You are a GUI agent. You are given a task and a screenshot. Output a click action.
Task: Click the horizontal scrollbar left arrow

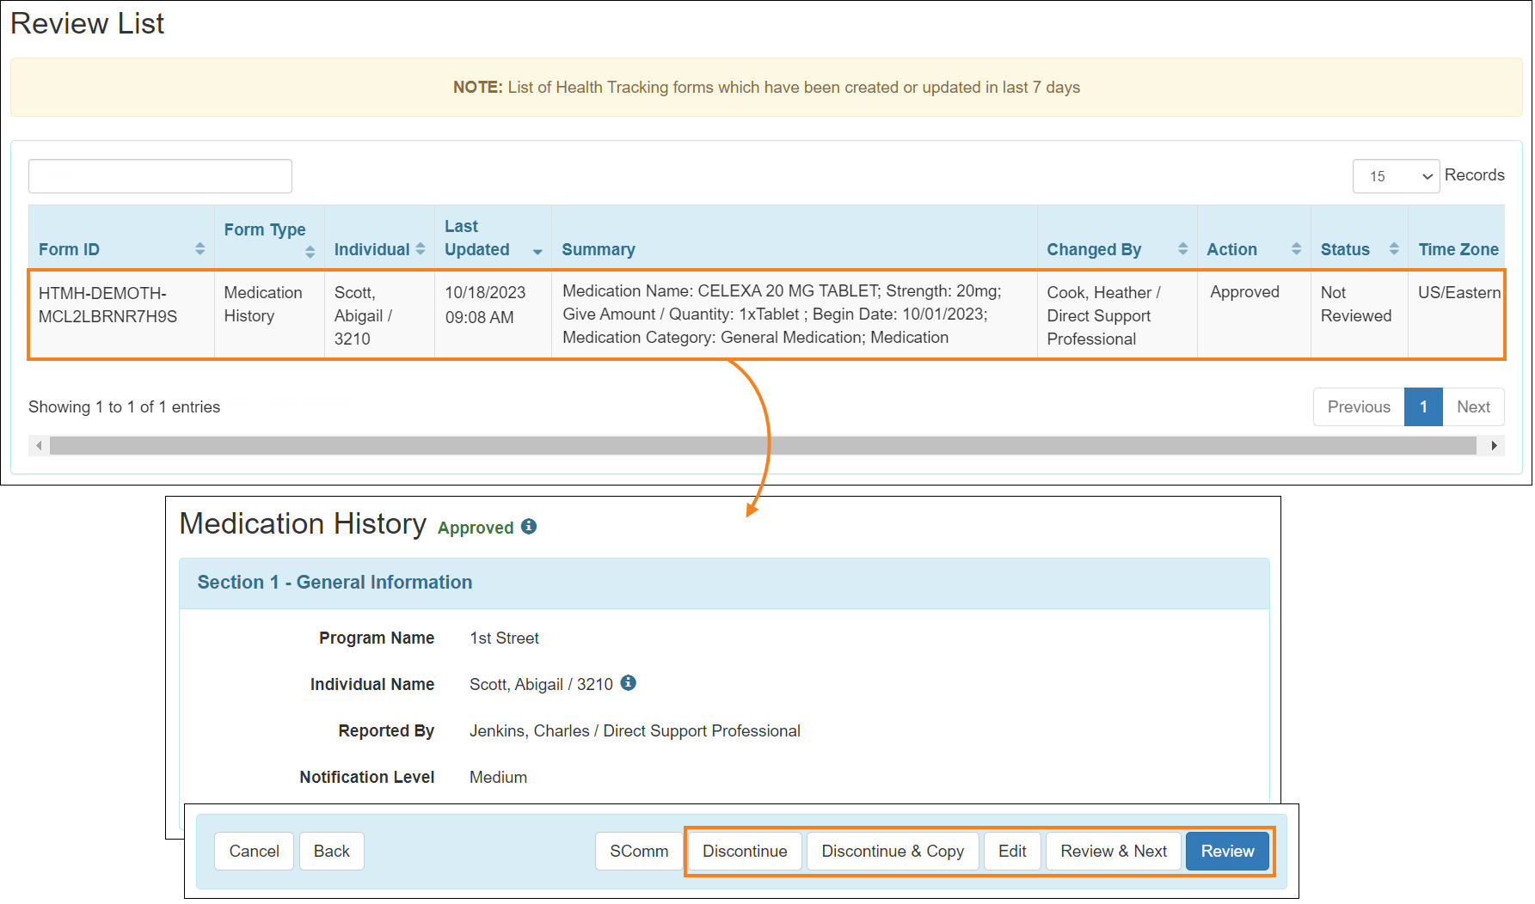click(38, 445)
